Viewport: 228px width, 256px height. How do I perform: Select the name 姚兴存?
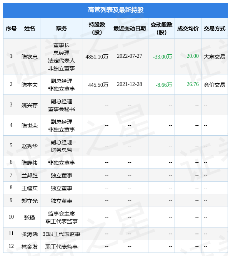(30, 105)
